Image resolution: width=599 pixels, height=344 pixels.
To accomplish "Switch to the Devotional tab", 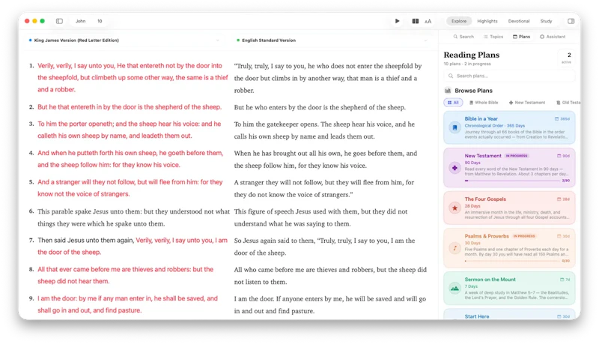I will click(518, 21).
